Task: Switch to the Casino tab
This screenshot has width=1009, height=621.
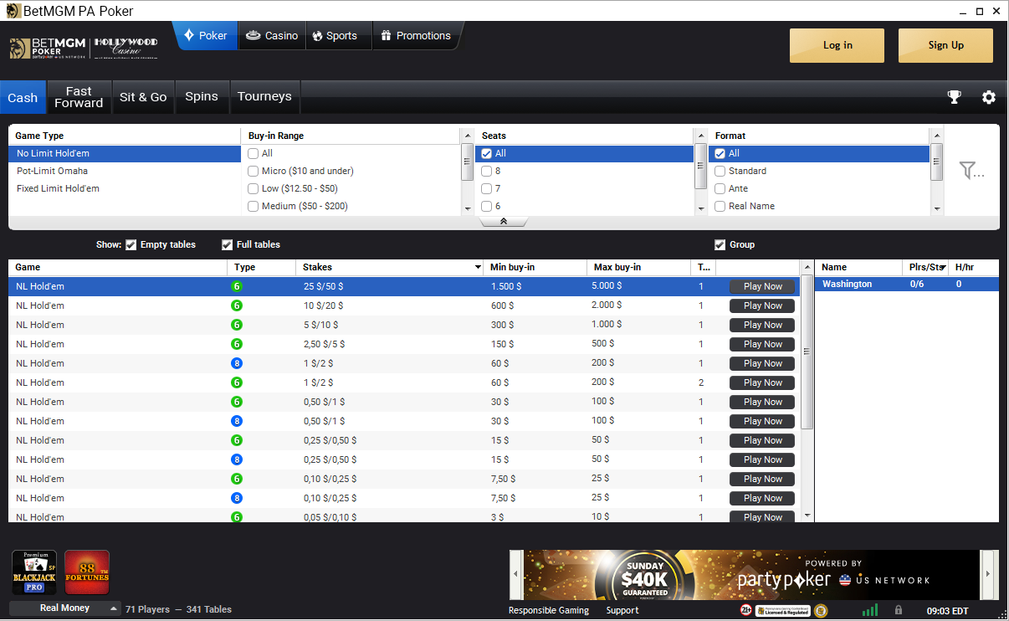Action: (272, 36)
